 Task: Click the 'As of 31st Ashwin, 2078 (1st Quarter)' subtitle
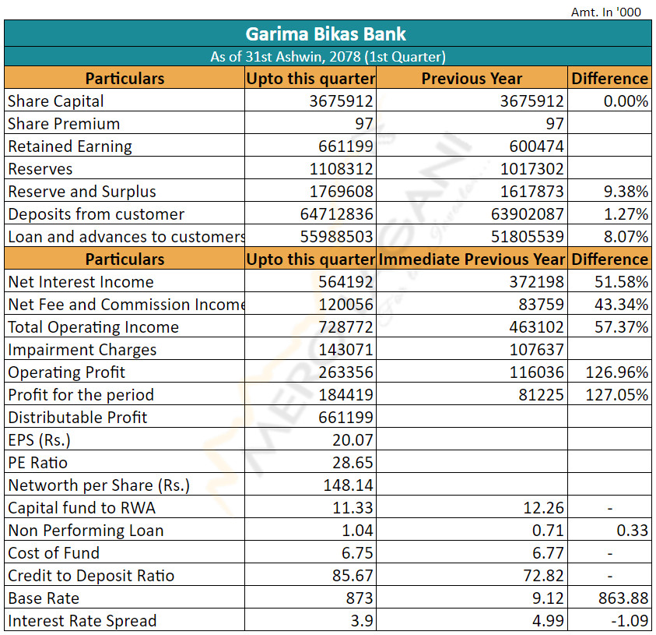click(x=328, y=57)
